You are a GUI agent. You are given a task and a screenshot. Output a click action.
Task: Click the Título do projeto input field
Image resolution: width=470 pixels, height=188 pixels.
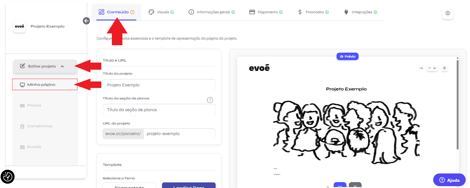[x=159, y=85]
